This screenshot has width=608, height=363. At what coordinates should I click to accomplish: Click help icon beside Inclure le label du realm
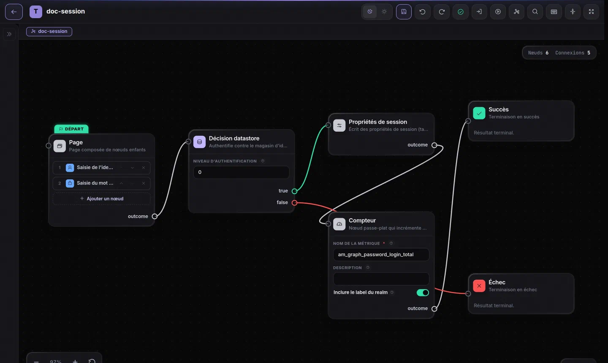click(x=392, y=292)
